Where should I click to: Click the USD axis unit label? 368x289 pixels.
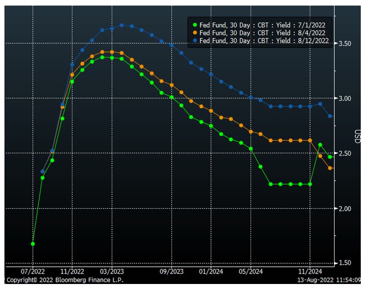(x=357, y=136)
